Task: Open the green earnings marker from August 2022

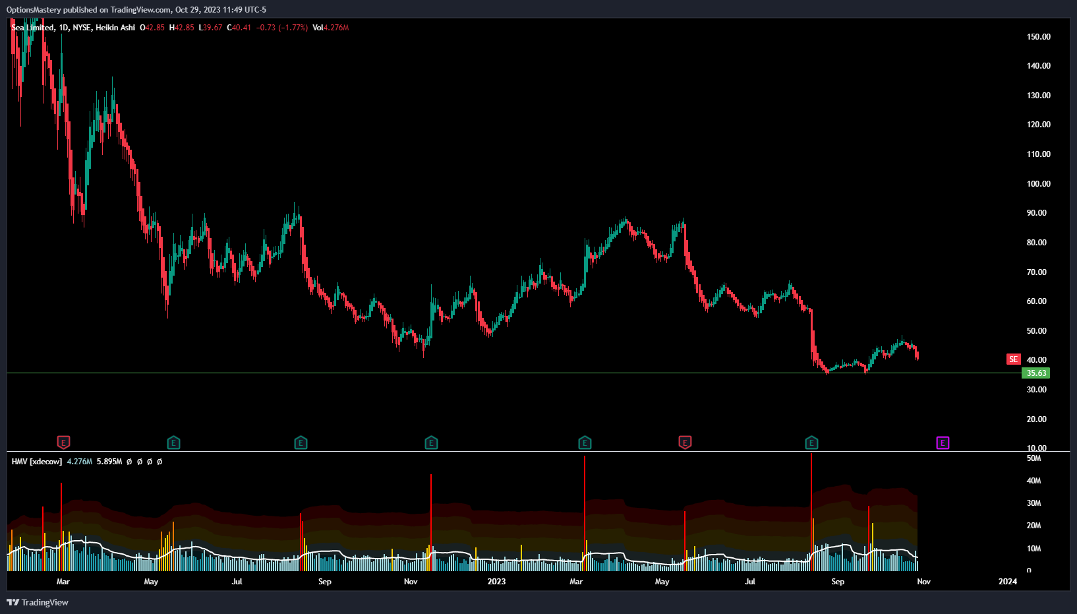Action: pos(301,443)
